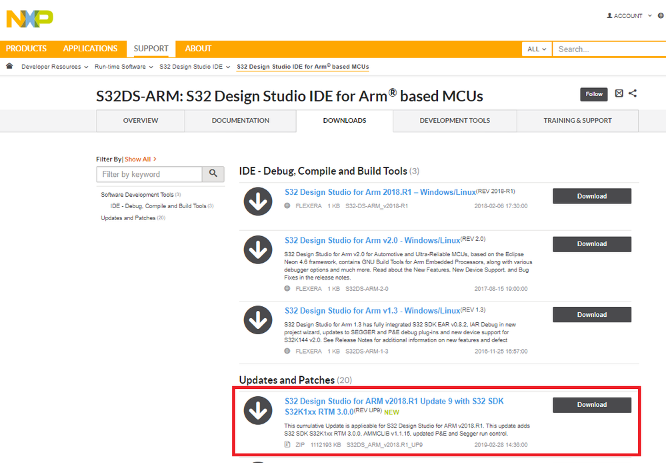
Task: Open the APPLICATIONS menu
Action: [x=90, y=49]
